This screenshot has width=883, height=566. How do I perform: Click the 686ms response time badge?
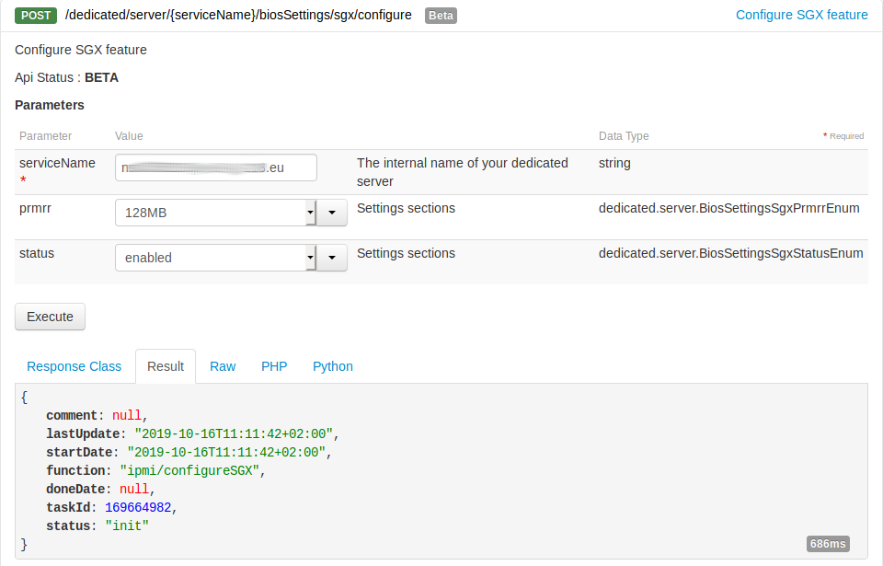827,543
